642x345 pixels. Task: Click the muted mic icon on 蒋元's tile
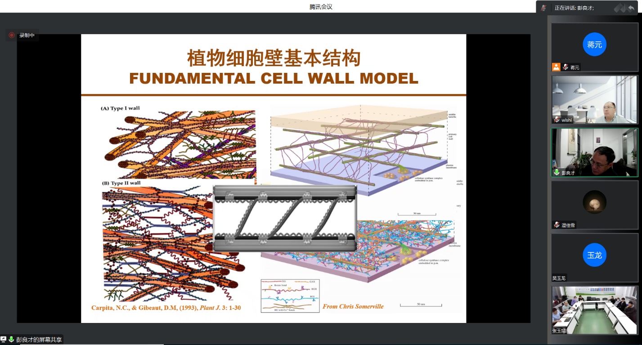[566, 67]
